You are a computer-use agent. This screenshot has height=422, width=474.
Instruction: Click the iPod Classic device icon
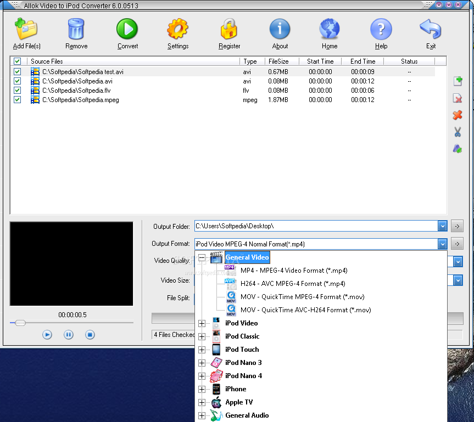216,336
